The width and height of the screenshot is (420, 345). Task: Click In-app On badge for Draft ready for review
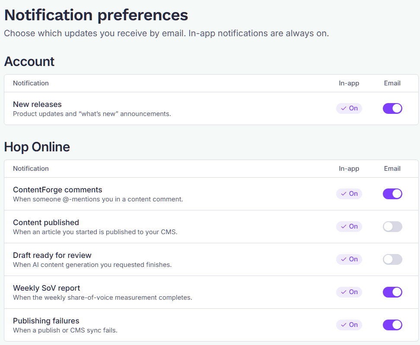[x=349, y=259]
